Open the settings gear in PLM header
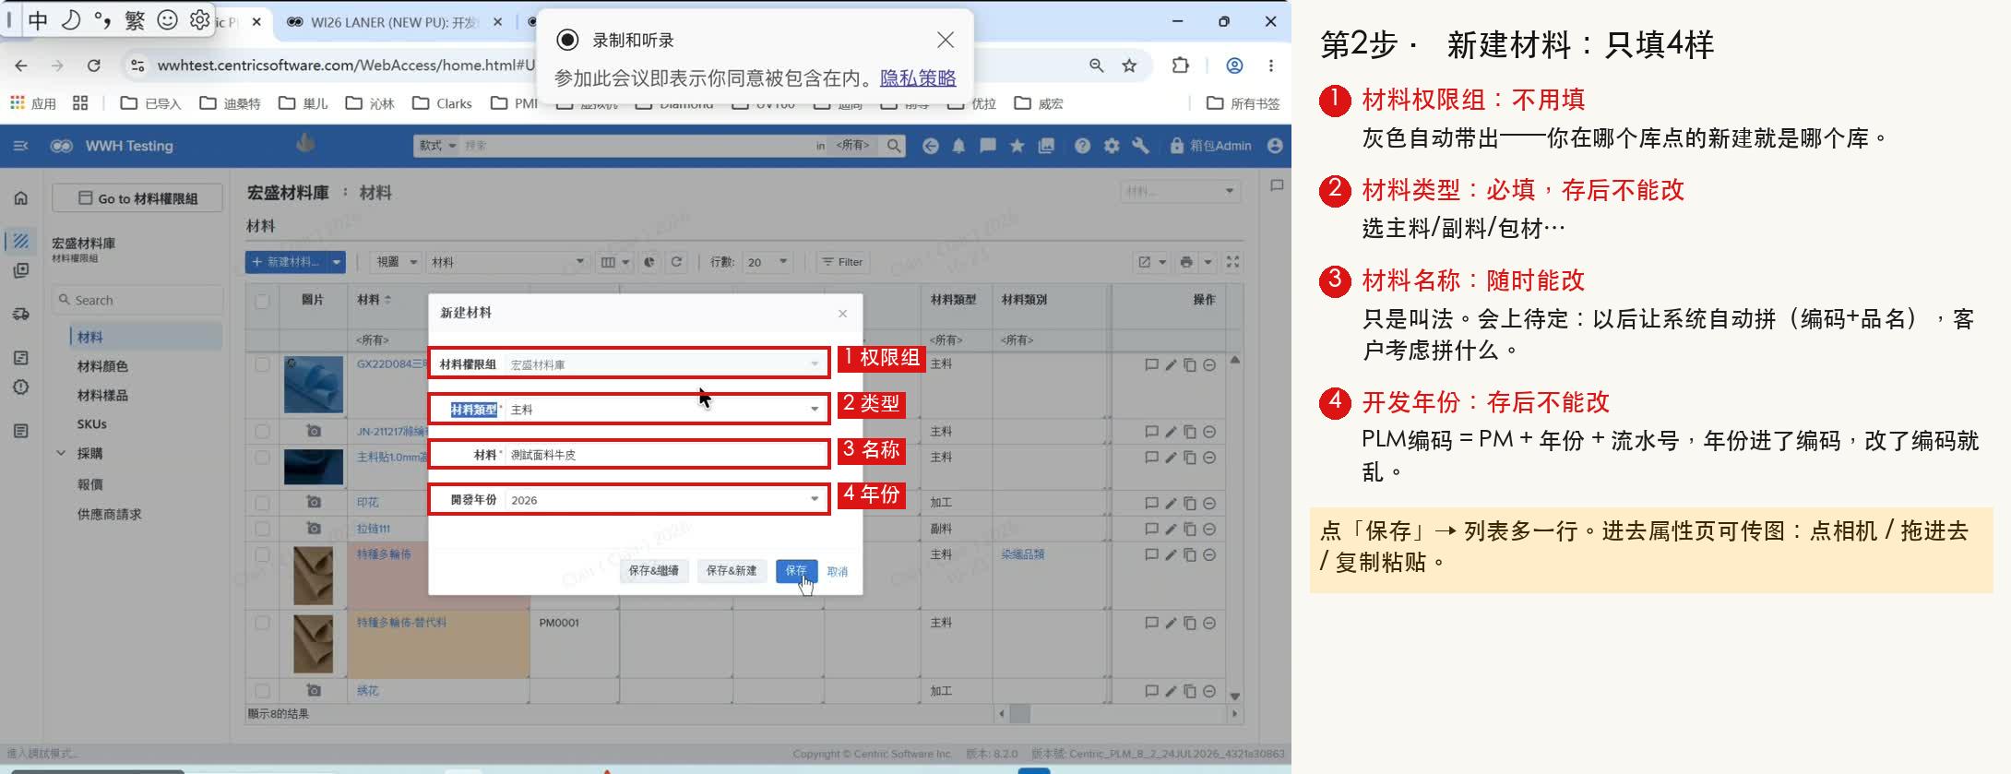 pyautogui.click(x=1112, y=146)
